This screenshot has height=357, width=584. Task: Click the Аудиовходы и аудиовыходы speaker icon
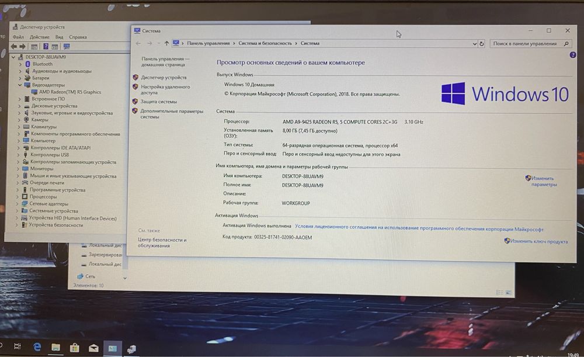click(27, 71)
